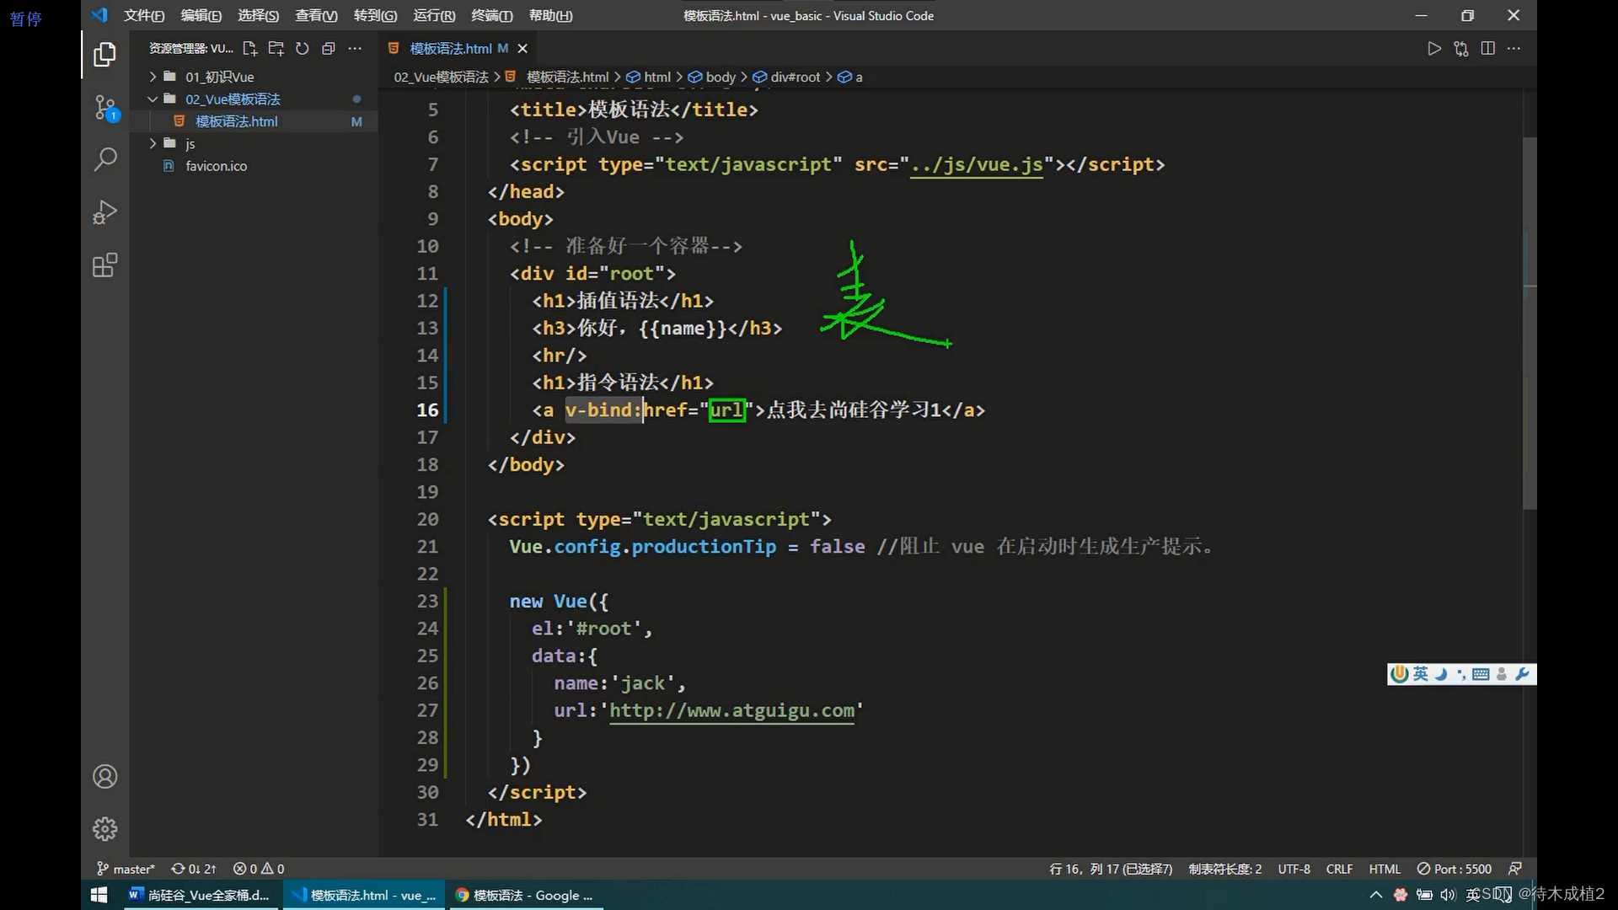The height and width of the screenshot is (910, 1618).
Task: Open errors and warnings count
Action: [259, 869]
